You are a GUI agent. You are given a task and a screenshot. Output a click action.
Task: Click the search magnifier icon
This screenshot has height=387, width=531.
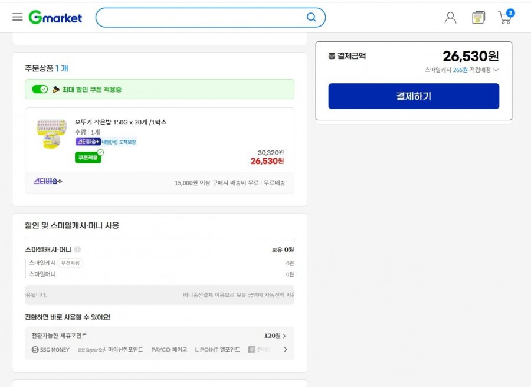[x=311, y=17]
